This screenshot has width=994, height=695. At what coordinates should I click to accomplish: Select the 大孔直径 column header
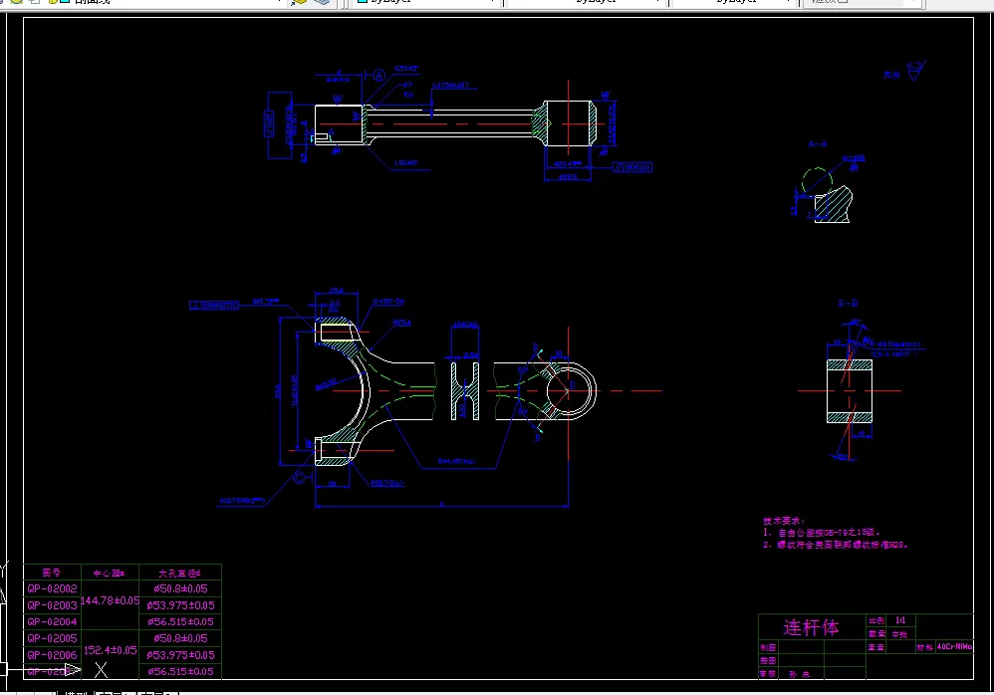click(x=179, y=574)
